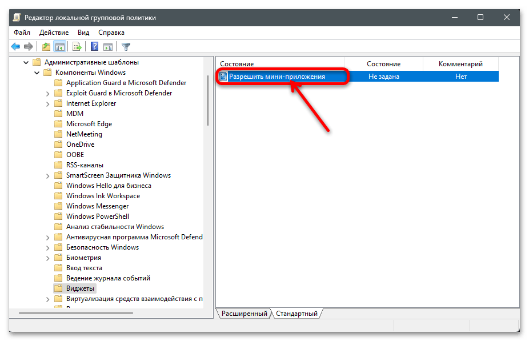Expand the Internet Explorer node
The image size is (529, 341).
tap(47, 104)
